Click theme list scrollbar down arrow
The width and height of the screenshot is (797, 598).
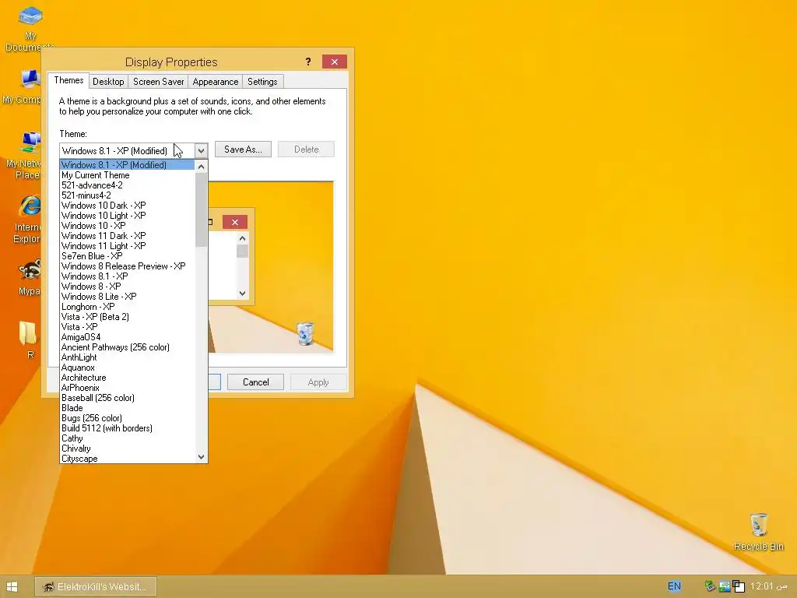coord(202,457)
